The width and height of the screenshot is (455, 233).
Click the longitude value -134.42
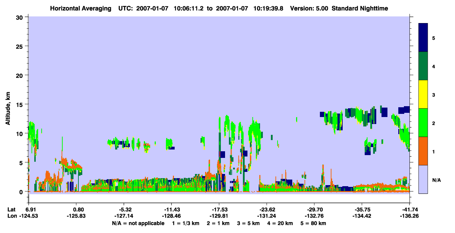point(362,216)
